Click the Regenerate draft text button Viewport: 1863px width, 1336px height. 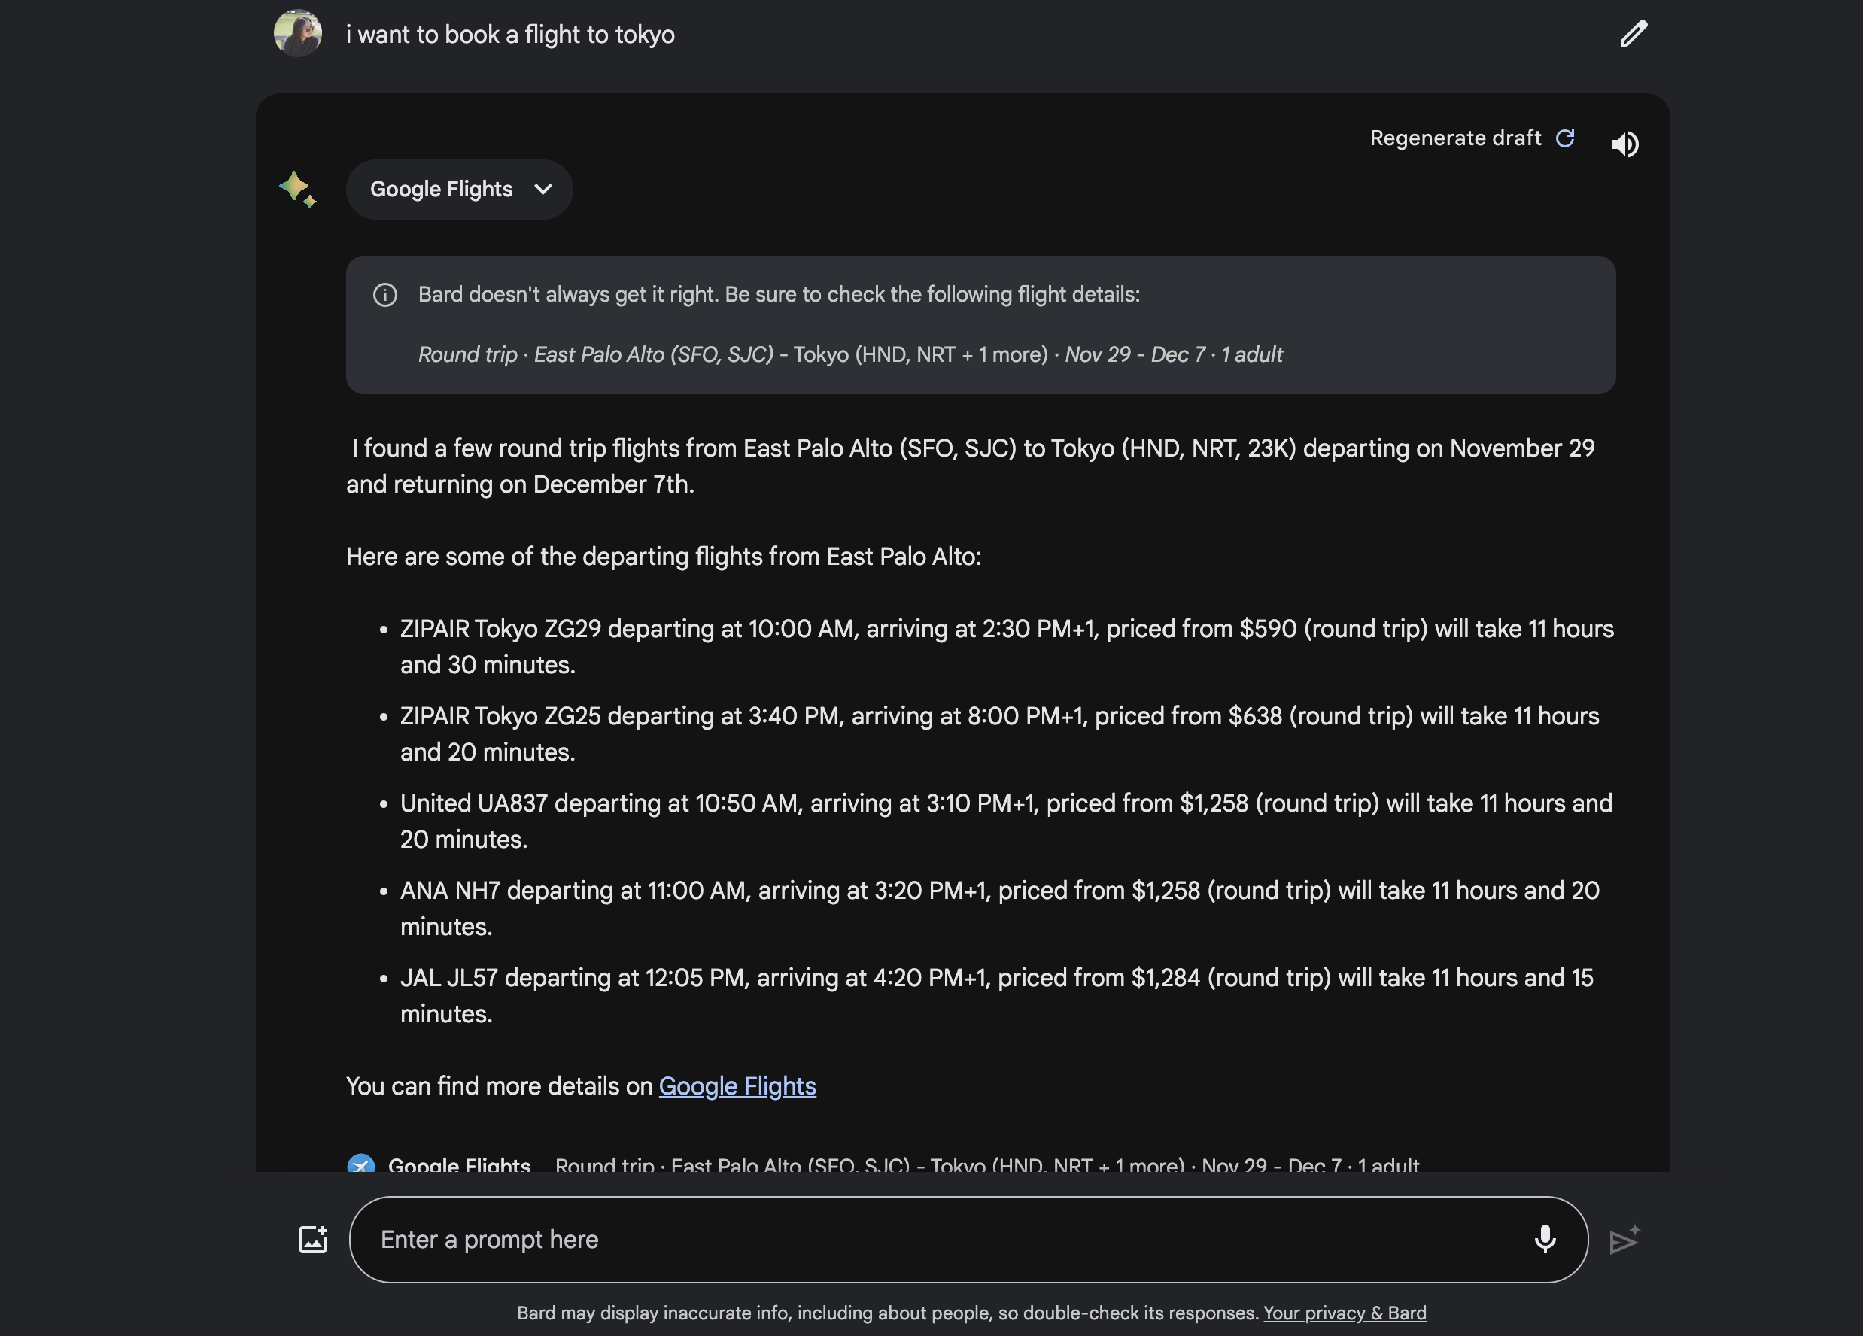click(1454, 138)
